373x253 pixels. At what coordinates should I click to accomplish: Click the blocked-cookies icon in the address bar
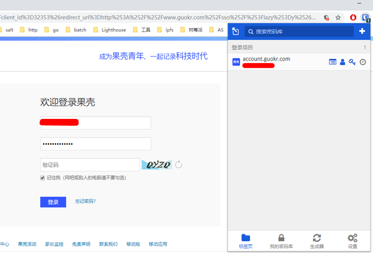(326, 17)
